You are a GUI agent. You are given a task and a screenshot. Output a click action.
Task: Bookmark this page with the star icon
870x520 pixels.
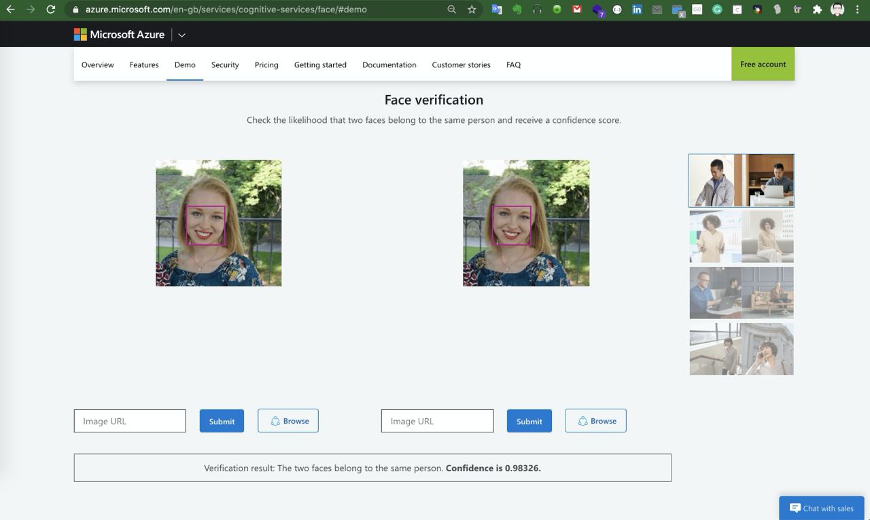472,10
